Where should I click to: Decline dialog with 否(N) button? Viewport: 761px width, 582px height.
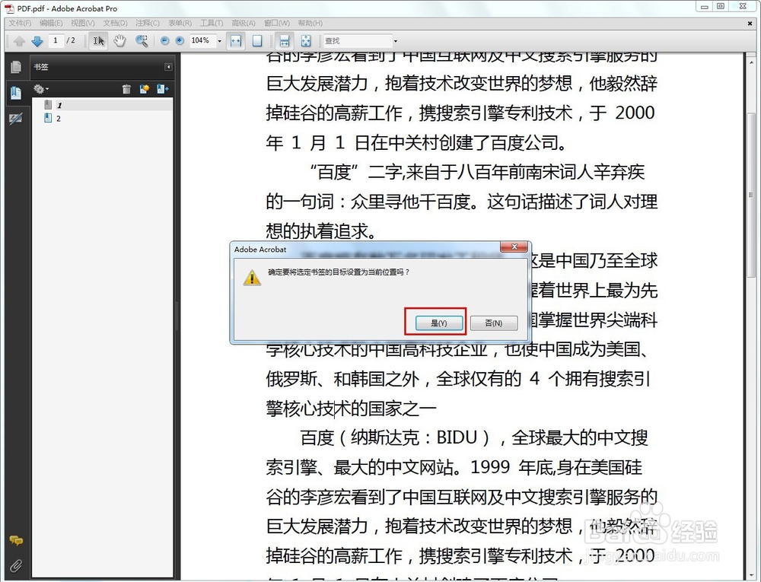(x=494, y=323)
